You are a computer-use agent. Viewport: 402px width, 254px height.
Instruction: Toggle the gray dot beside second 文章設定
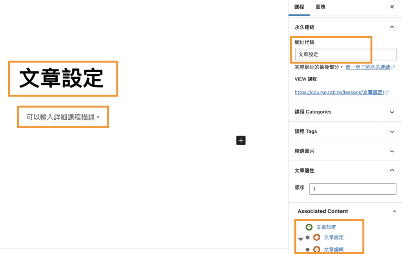[x=309, y=238]
